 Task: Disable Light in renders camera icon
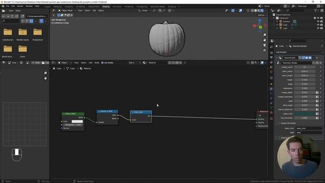point(321,28)
